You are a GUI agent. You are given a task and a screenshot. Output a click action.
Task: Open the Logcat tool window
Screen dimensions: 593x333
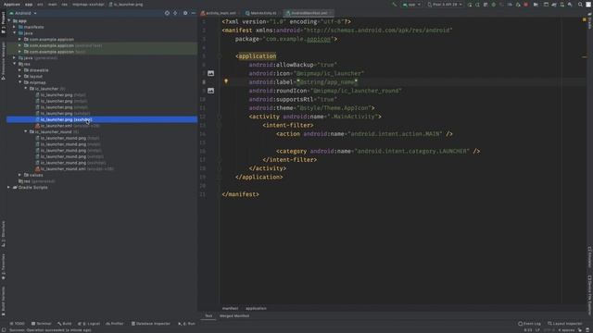(x=89, y=324)
